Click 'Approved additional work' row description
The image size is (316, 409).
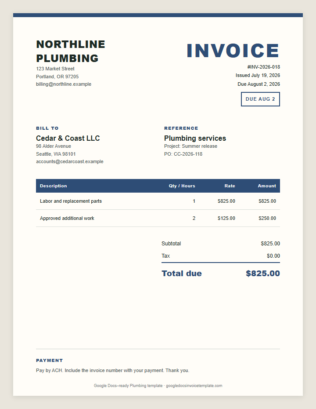click(67, 218)
